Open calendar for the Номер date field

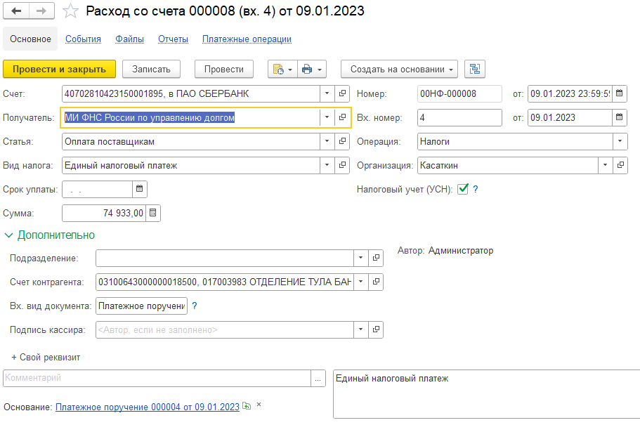[x=619, y=93]
